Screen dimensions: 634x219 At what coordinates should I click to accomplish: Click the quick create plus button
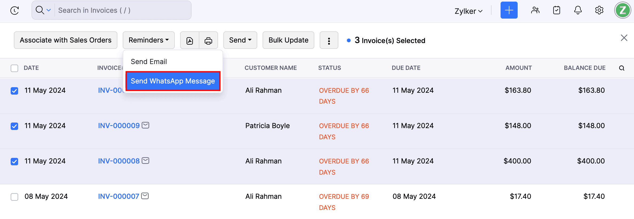(509, 10)
